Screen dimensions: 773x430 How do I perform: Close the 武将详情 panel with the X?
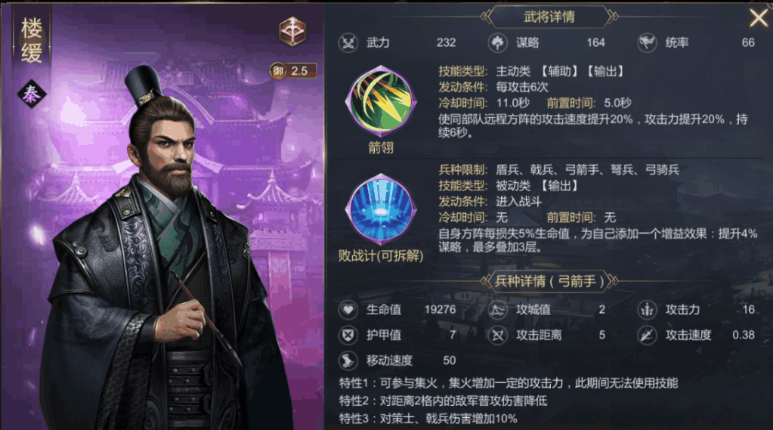coord(759,18)
